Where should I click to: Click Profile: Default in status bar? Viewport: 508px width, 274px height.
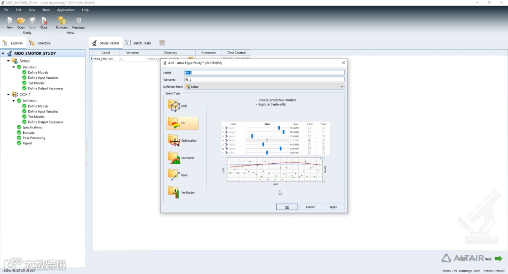coord(494,271)
